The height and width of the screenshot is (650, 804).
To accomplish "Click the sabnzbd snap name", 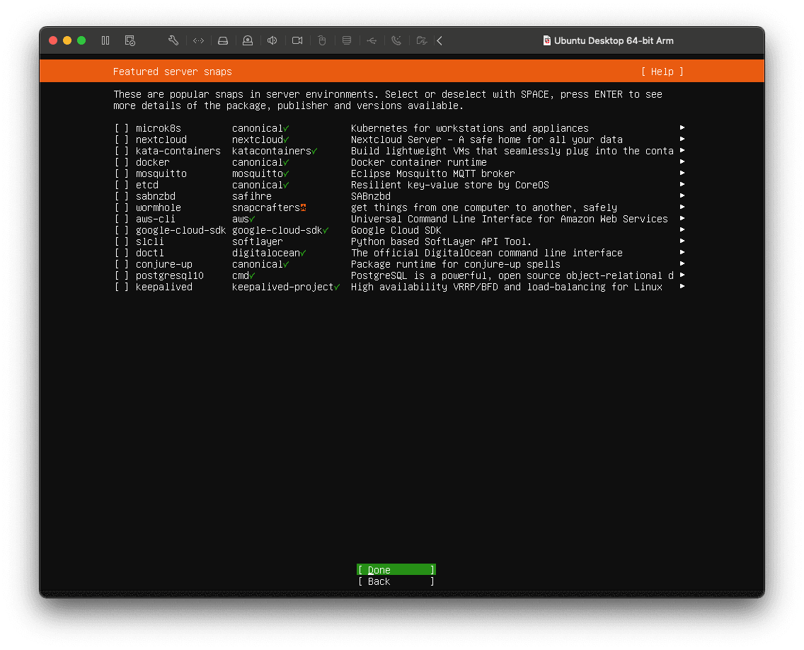I will pyautogui.click(x=156, y=197).
